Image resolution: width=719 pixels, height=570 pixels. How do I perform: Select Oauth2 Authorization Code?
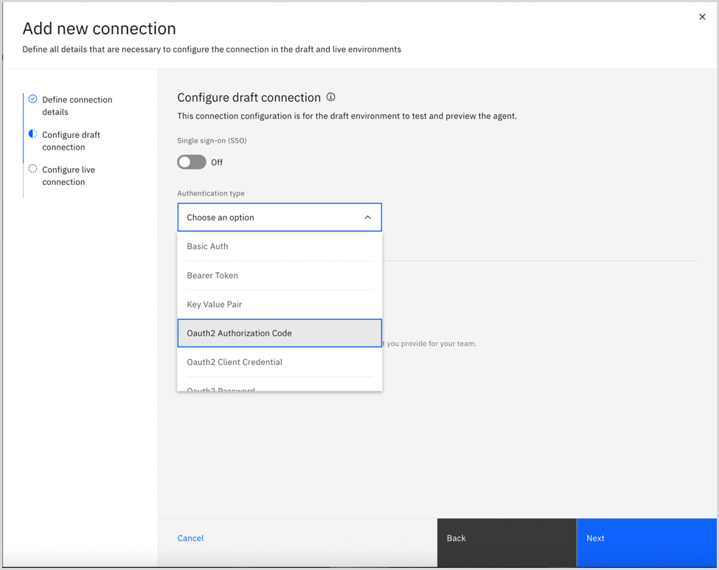[x=279, y=333]
